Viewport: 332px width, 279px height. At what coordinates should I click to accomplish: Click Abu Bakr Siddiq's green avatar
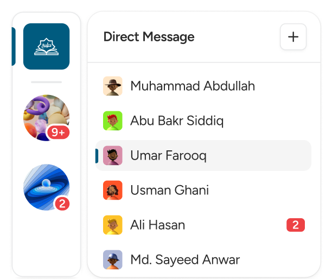point(113,121)
